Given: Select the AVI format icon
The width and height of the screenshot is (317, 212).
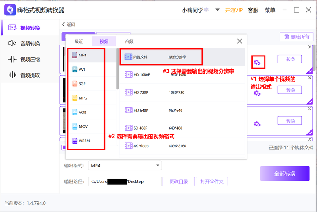Looking at the screenshot, I should click(75, 69).
